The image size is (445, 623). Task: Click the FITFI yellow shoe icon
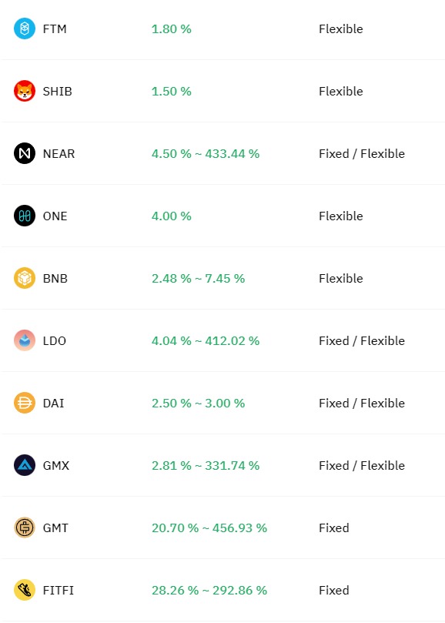click(x=25, y=590)
